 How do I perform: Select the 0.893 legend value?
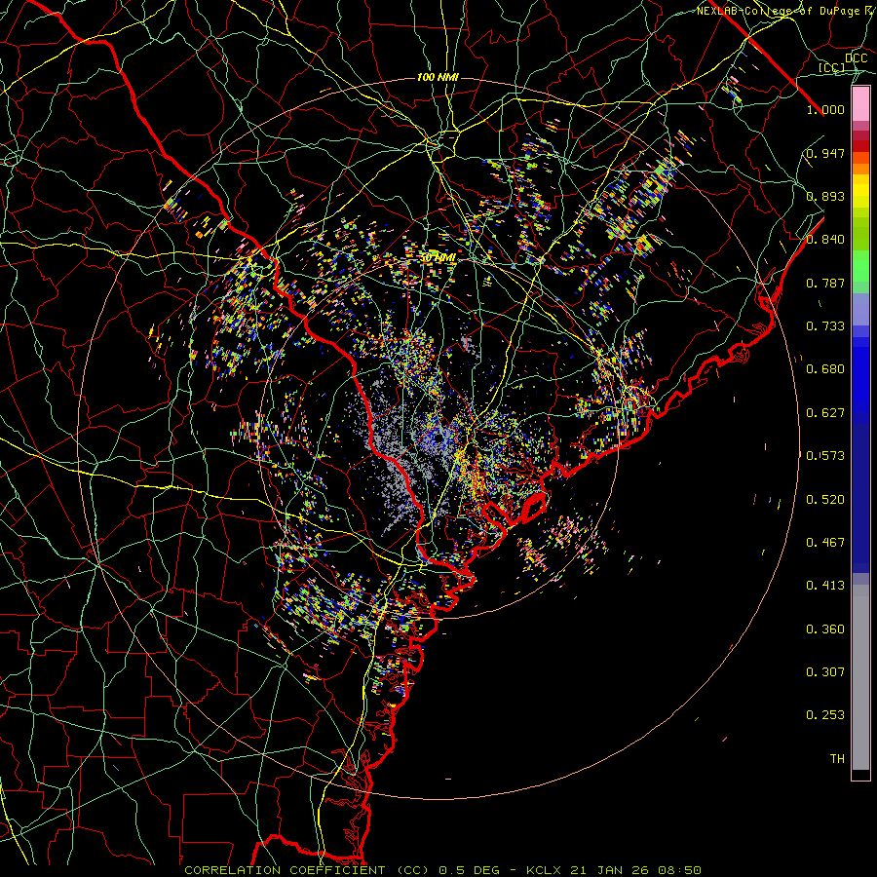pyautogui.click(x=825, y=196)
